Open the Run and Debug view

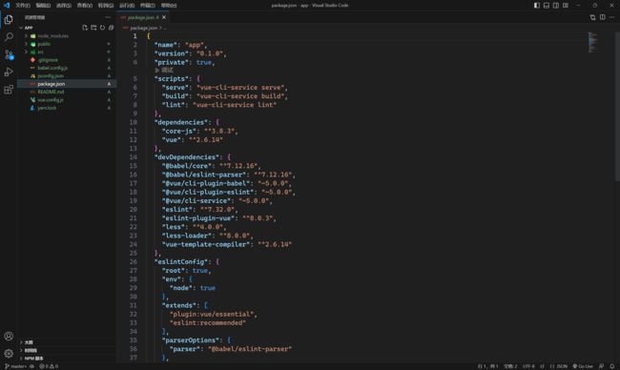9,72
